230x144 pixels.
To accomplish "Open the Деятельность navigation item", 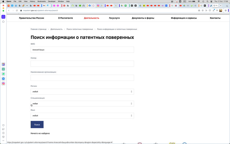I will (x=91, y=18).
